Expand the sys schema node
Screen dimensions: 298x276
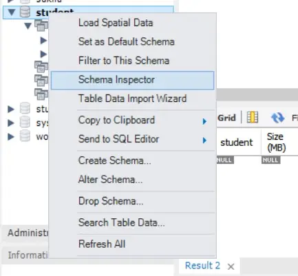point(11,123)
